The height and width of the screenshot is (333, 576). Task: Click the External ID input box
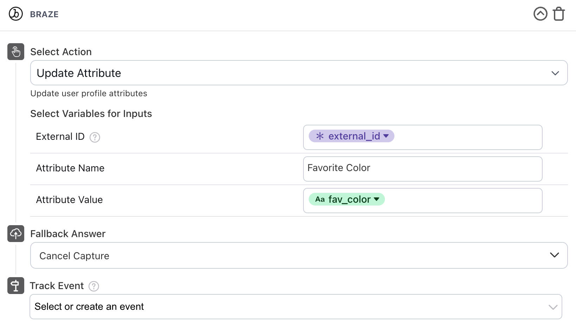423,137
